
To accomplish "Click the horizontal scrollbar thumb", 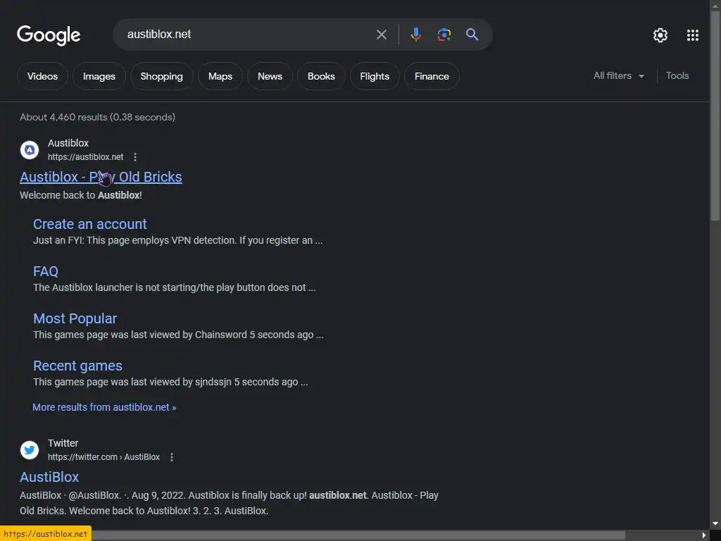I will pyautogui.click(x=358, y=535).
